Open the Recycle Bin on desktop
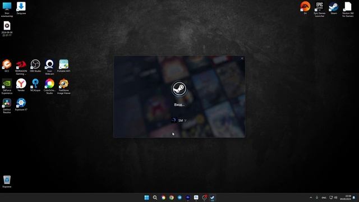This screenshot has width=359, height=202. pos(7,181)
